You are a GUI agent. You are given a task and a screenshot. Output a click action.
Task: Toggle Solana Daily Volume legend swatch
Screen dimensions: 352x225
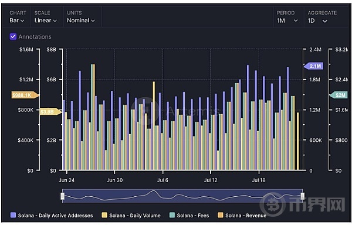(104, 215)
